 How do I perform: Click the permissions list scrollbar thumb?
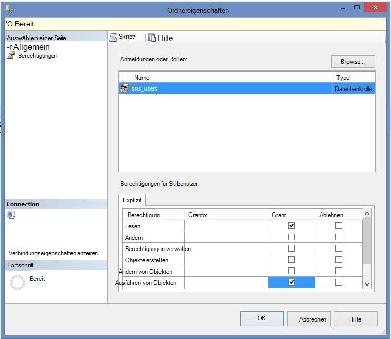click(x=367, y=241)
